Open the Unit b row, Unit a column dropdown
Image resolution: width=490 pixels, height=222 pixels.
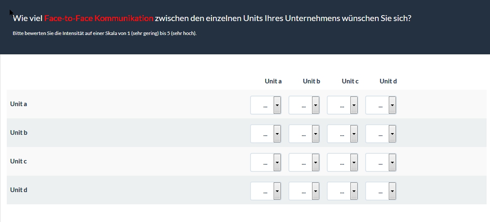tap(266, 134)
